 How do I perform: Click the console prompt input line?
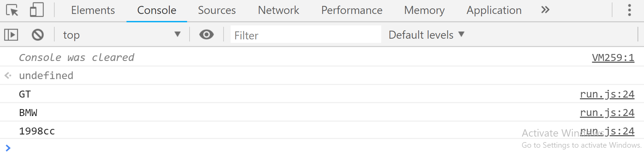click(x=322, y=148)
